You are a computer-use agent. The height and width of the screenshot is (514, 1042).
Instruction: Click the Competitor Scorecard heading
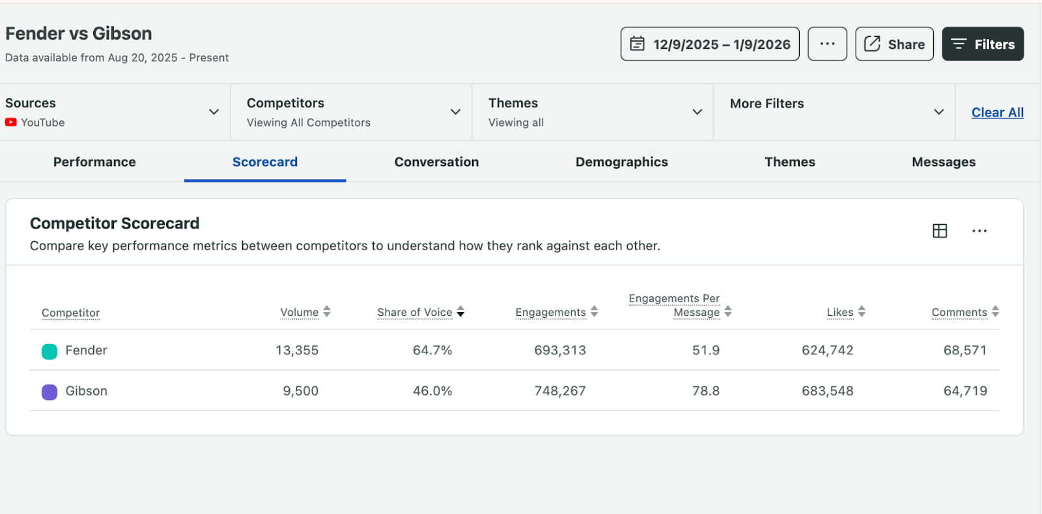tap(115, 223)
